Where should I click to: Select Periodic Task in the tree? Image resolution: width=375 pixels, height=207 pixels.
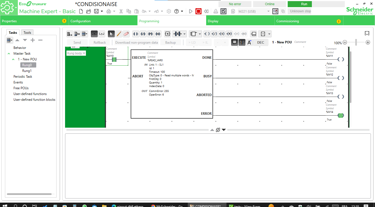pos(23,77)
